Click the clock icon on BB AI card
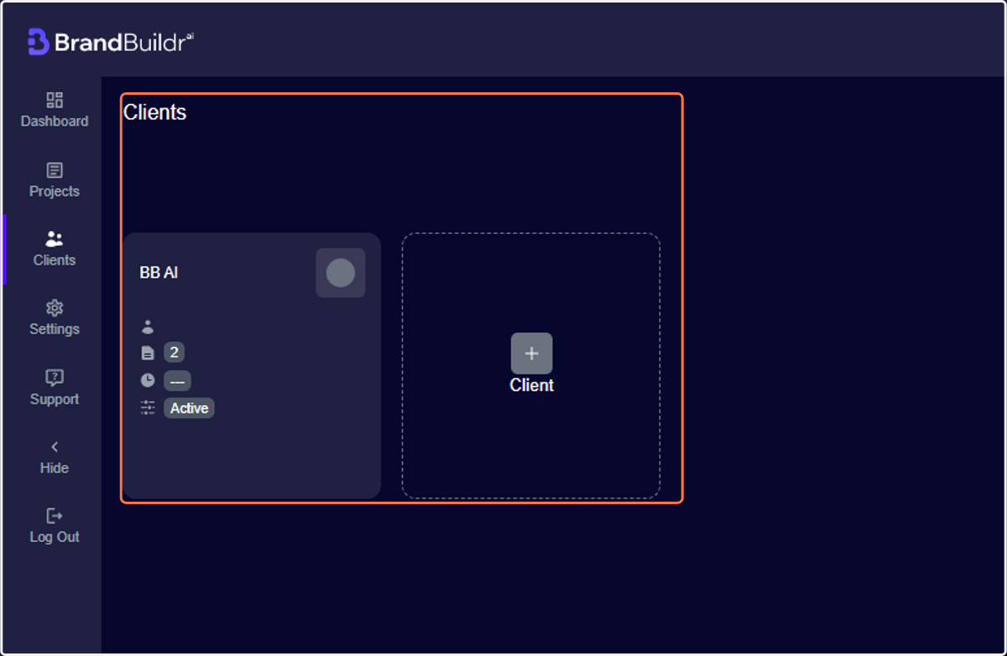 click(x=148, y=381)
